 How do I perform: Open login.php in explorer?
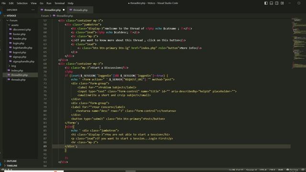pos(19,43)
